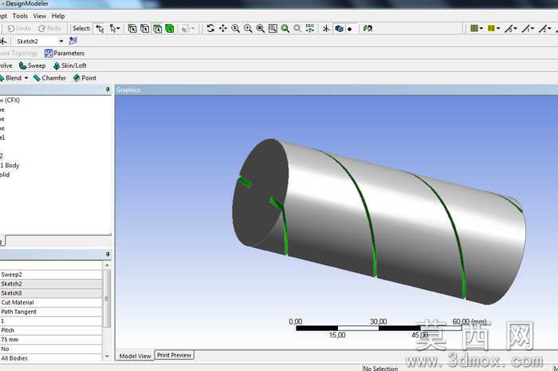This screenshot has height=371, width=558.
Task: Click the greyed Next View icon
Action: point(297,28)
